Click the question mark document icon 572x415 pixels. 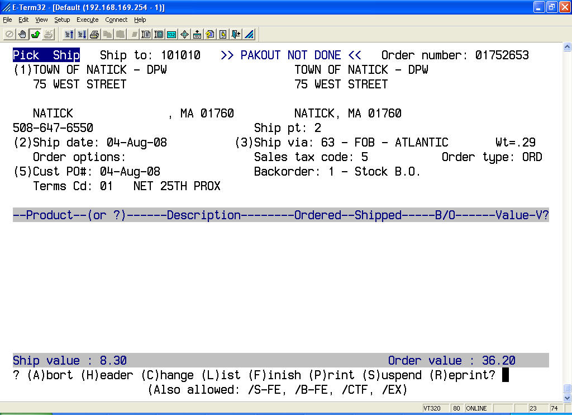click(210, 34)
